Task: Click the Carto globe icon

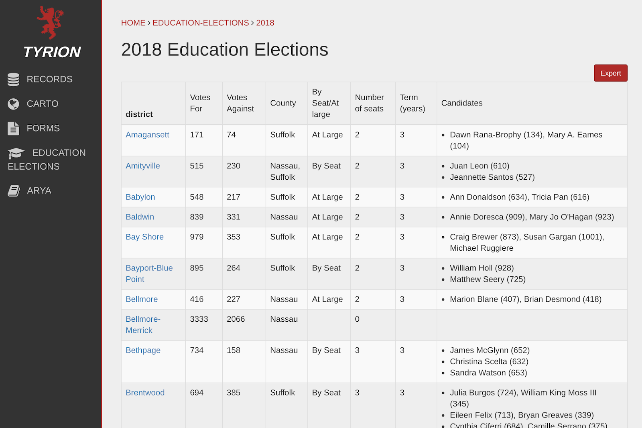Action: (x=13, y=104)
